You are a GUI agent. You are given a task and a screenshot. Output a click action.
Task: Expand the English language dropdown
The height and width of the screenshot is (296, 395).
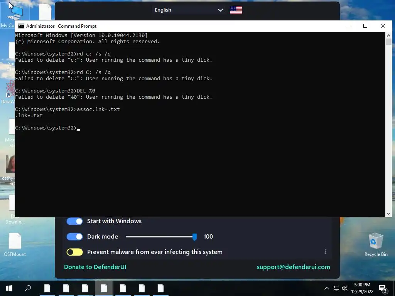click(188, 10)
